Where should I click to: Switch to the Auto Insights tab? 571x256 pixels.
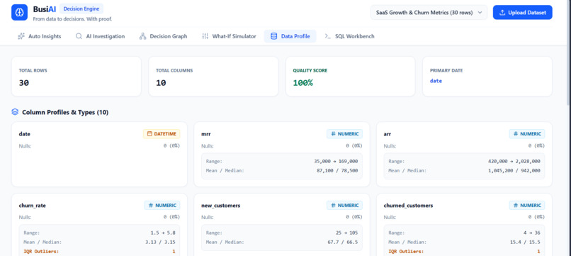point(40,36)
